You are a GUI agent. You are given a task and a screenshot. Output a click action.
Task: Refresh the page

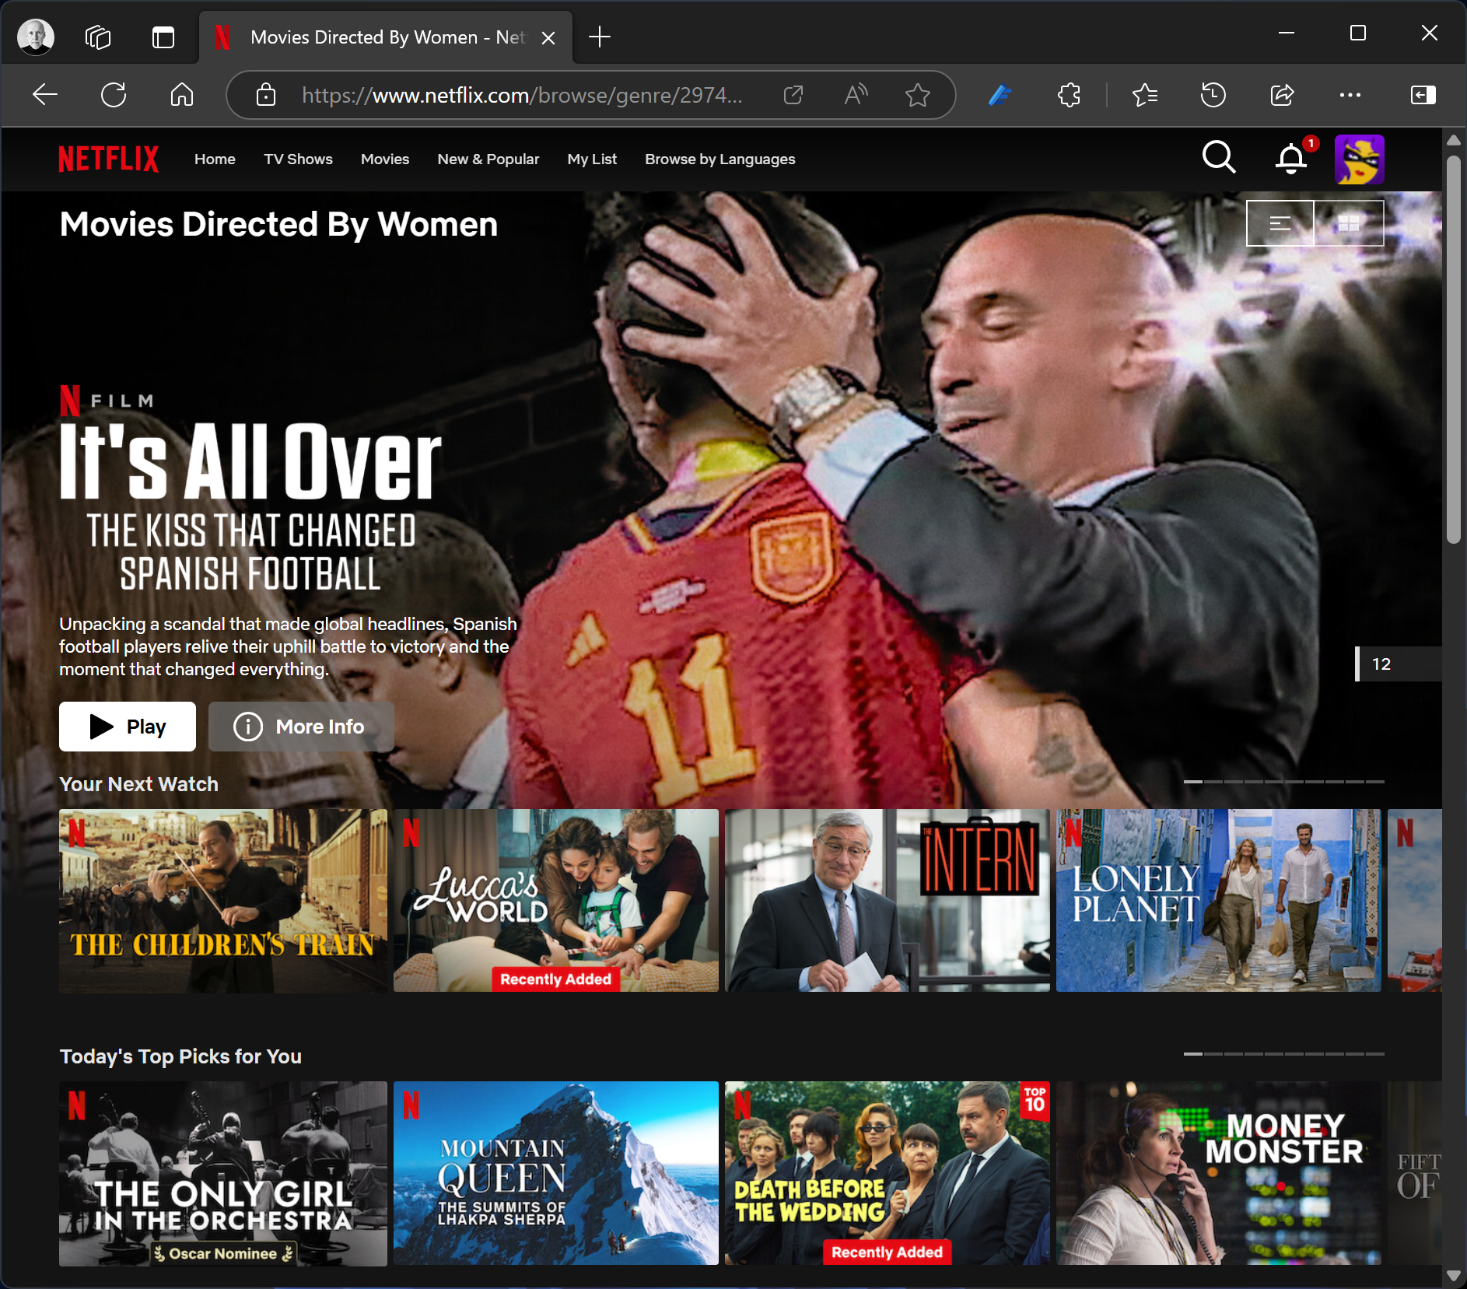[114, 95]
